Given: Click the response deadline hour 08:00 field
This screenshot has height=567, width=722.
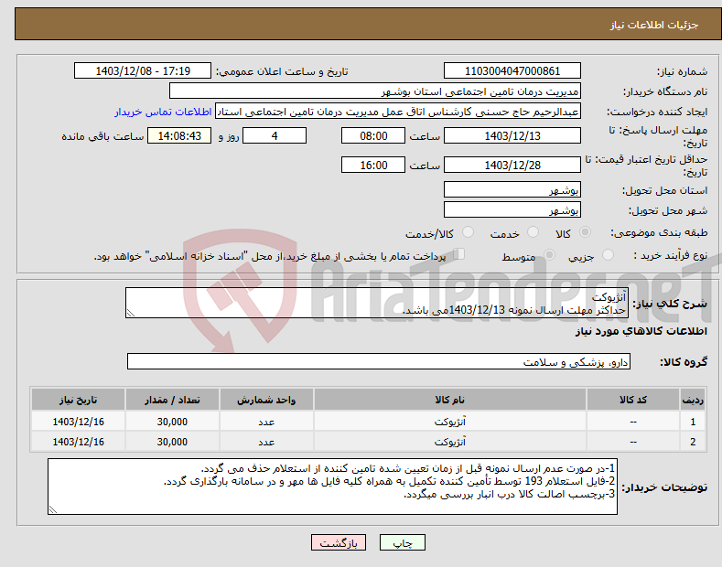Looking at the screenshot, I should tap(373, 135).
